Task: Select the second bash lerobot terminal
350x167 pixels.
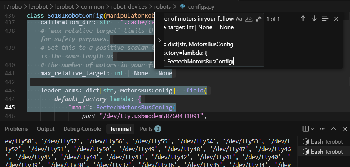Action: coord(323,152)
